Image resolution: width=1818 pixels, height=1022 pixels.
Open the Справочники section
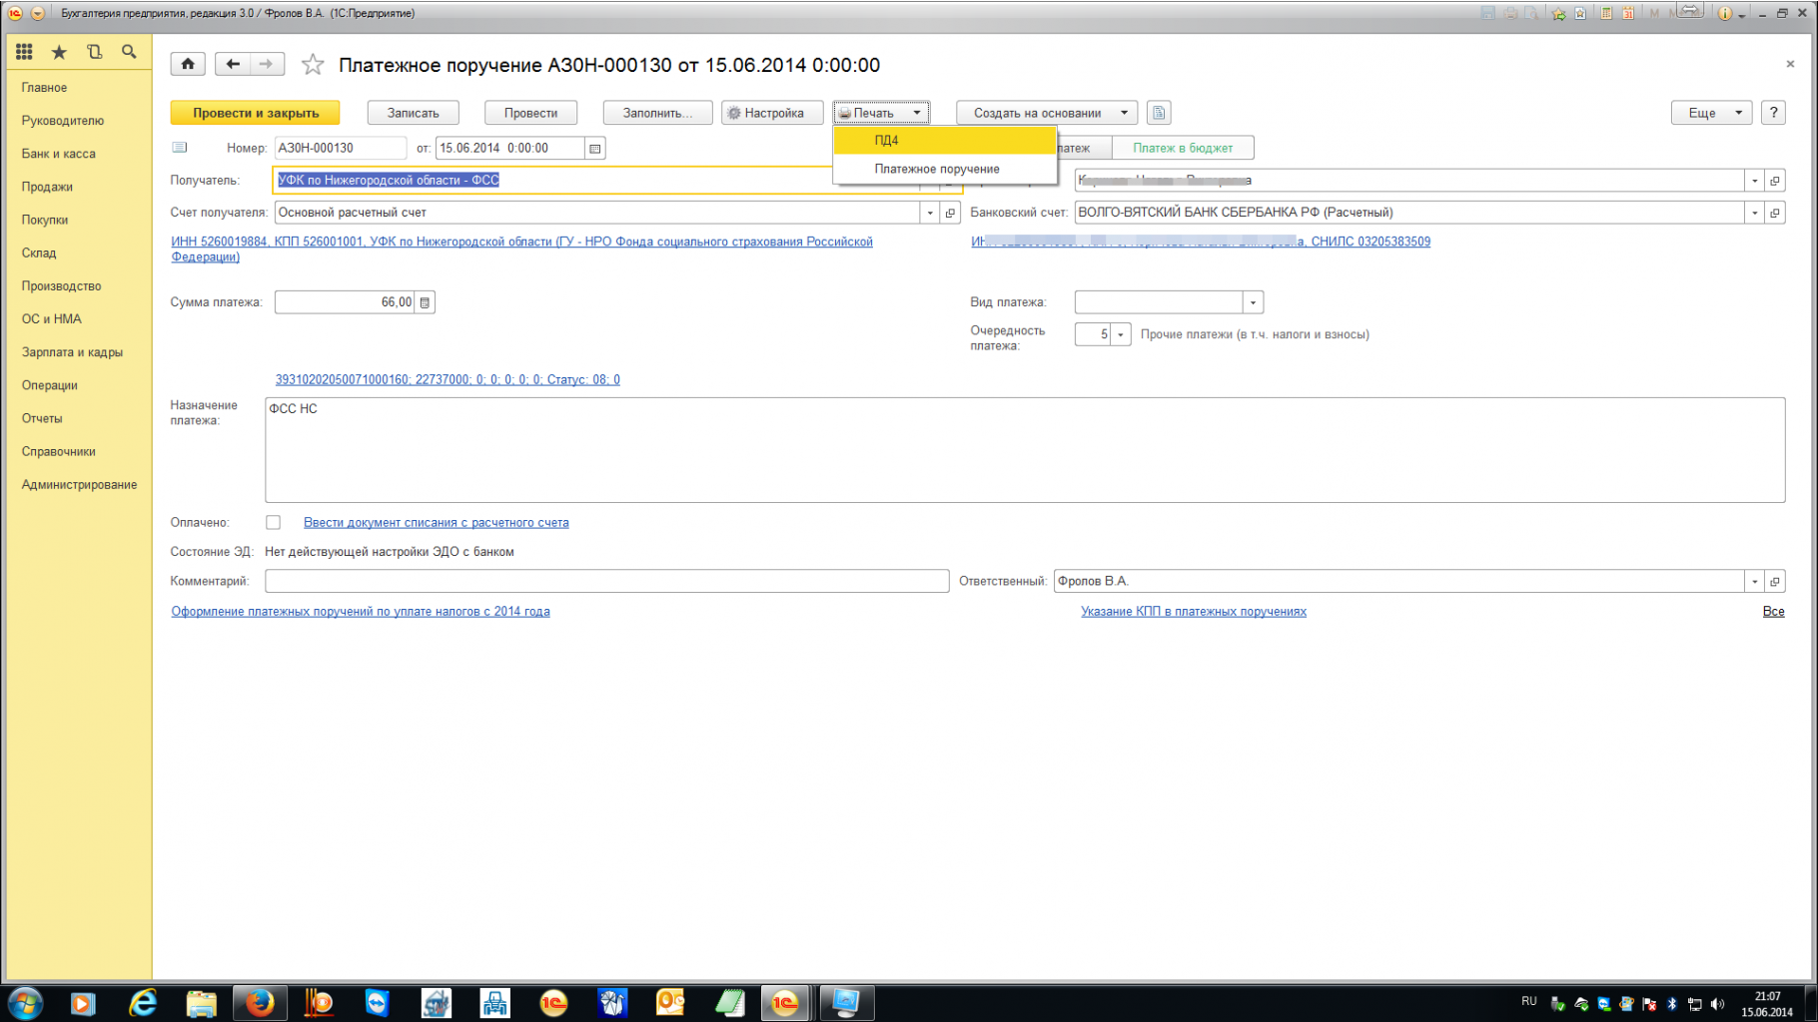(58, 452)
